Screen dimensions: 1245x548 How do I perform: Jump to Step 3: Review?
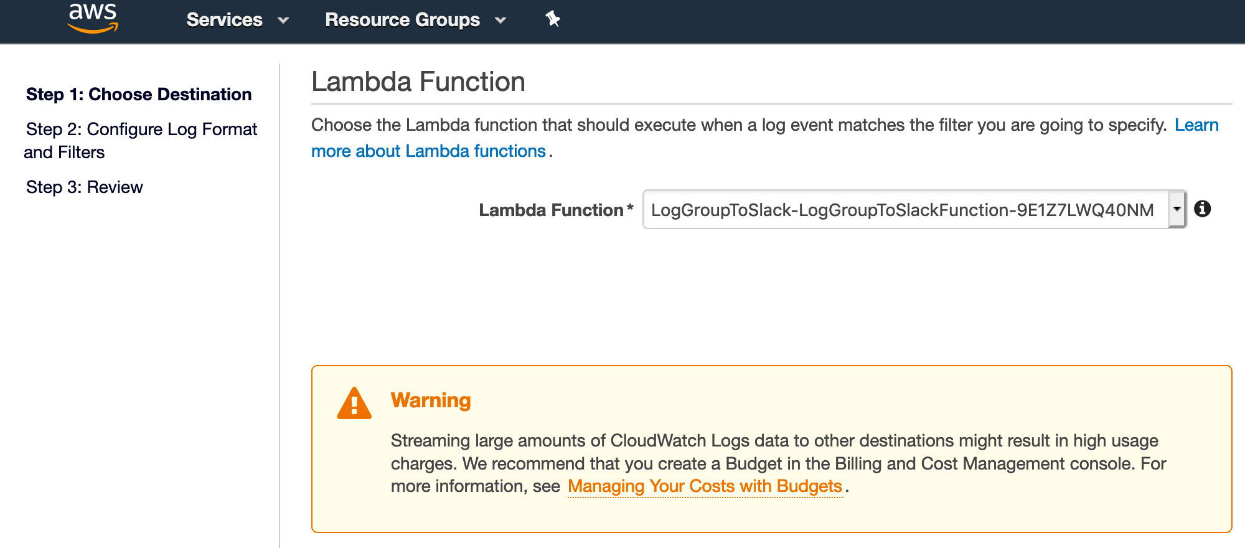tap(85, 187)
